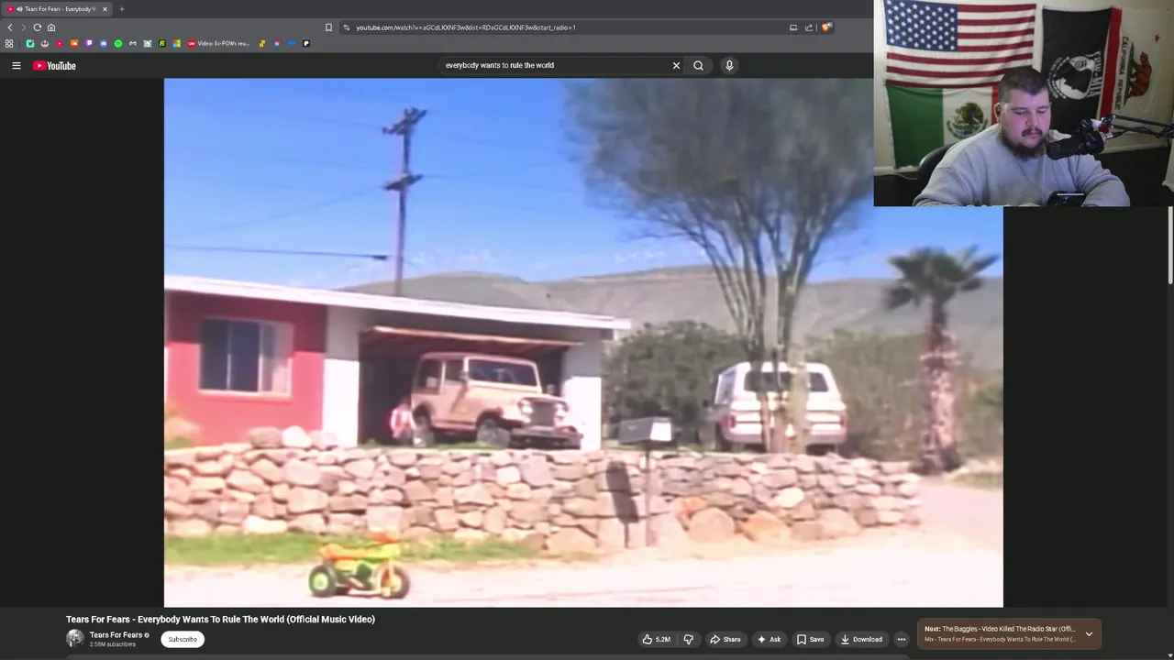This screenshot has width=1174, height=660.
Task: Run the YouTube search with the magnifier button
Action: [698, 65]
